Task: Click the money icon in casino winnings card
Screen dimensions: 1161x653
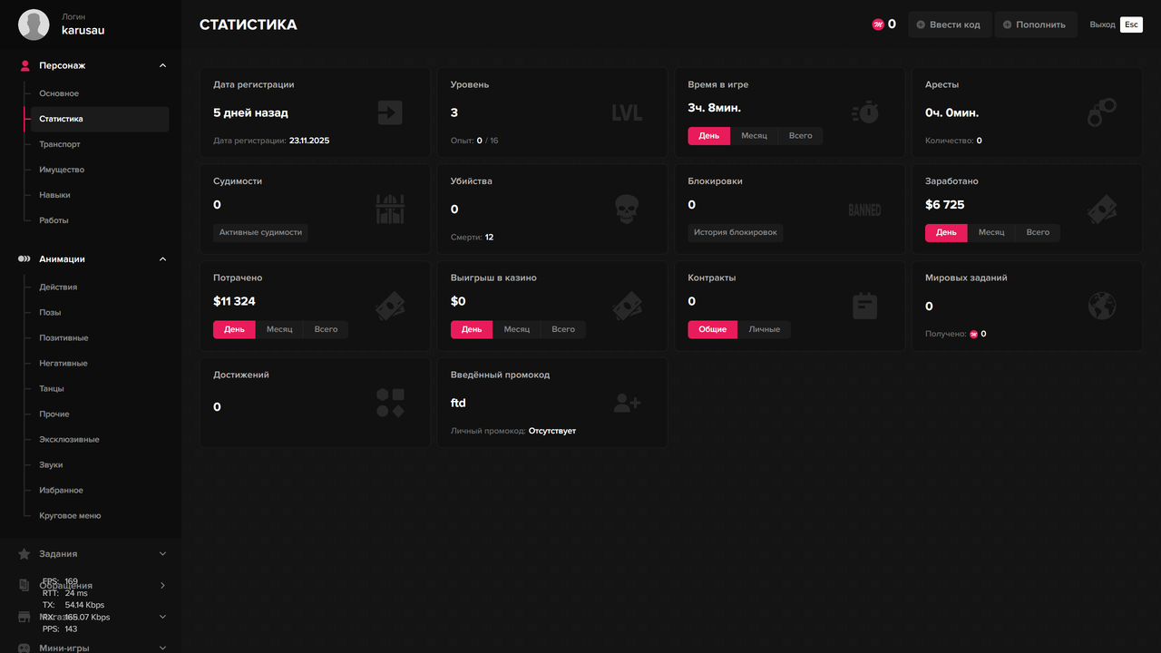Action: [627, 306]
